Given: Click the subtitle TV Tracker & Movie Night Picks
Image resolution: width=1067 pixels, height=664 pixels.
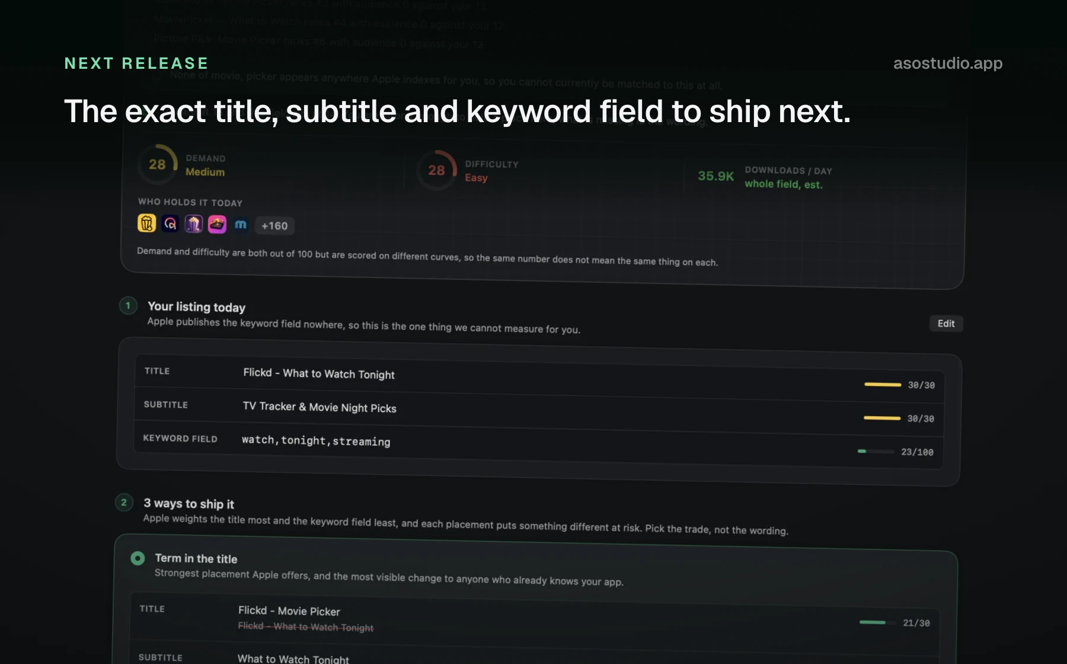Looking at the screenshot, I should click(320, 407).
